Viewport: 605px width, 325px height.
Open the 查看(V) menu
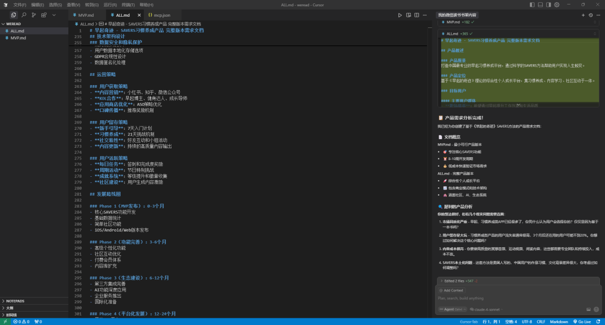[73, 4]
